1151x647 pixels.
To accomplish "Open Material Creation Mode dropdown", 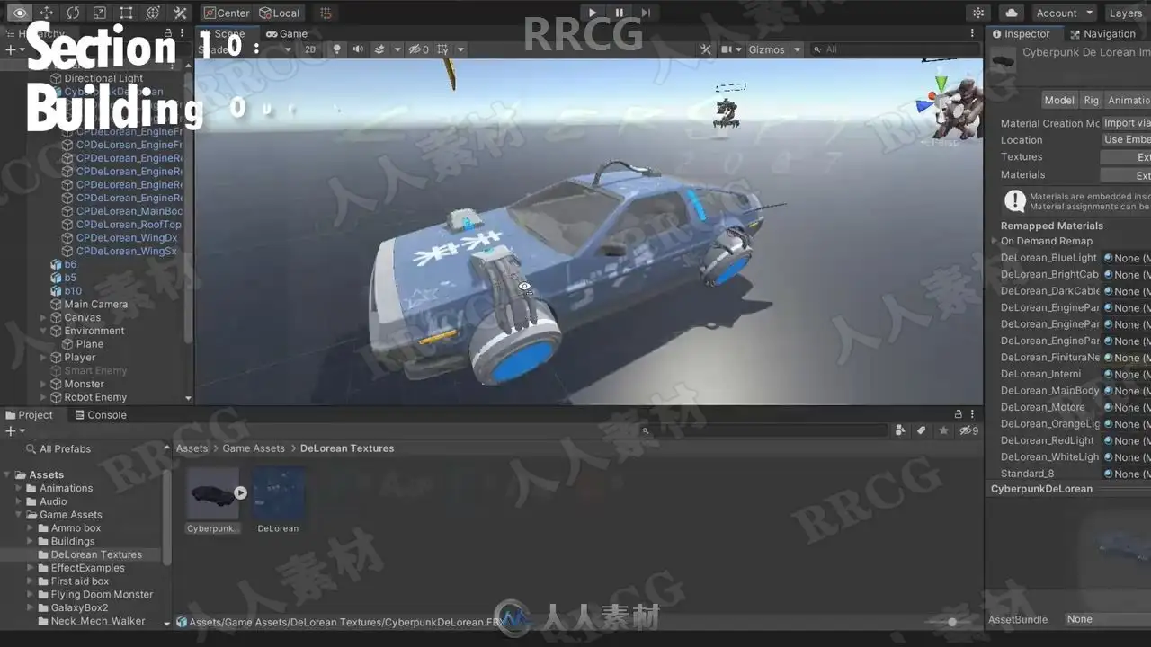I will (x=1126, y=123).
